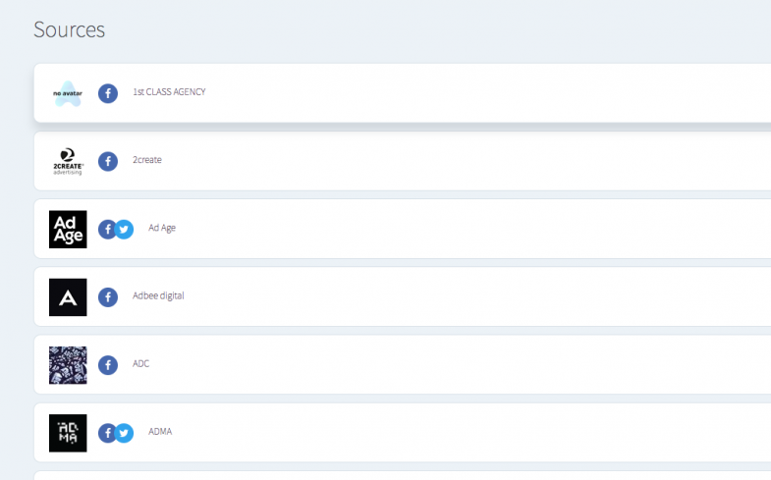Click the Adbee digital logo thumbnail
This screenshot has height=480, width=771.
[x=68, y=297]
